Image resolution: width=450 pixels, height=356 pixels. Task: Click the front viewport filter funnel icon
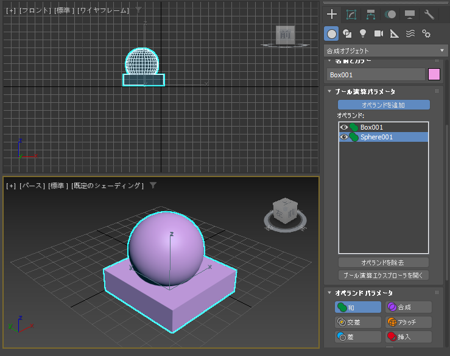(x=138, y=10)
